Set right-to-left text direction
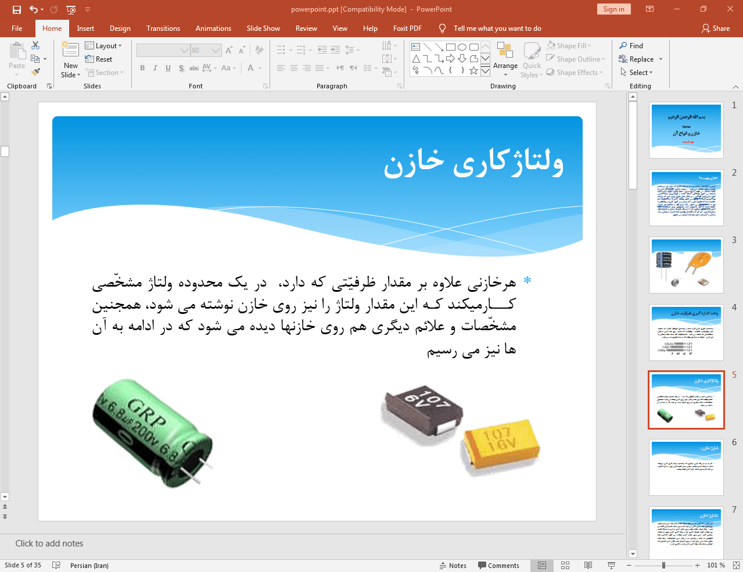 click(353, 68)
